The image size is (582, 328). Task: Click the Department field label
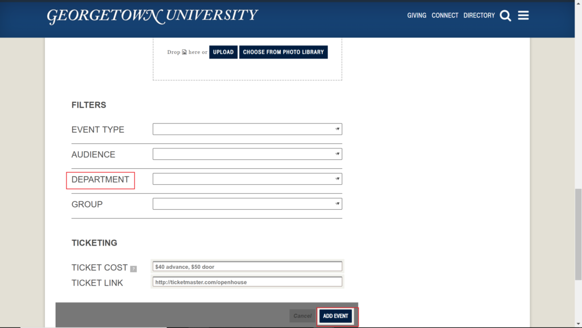pyautogui.click(x=101, y=180)
